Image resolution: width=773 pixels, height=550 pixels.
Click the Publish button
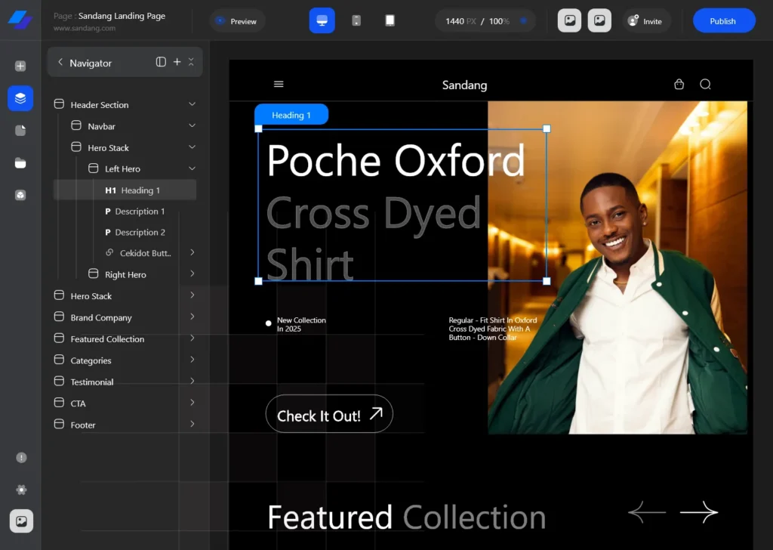coord(723,21)
